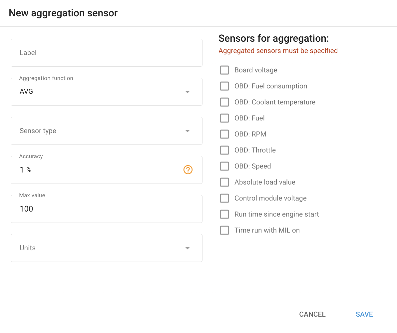This screenshot has height=333, width=397.
Task: Check the OBD: Throttle sensor
Action: coord(224,150)
